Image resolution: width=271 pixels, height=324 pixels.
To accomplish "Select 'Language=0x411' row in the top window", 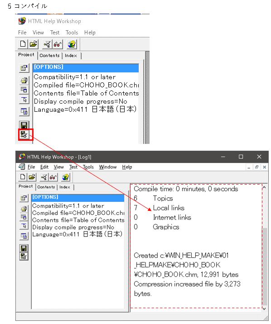I will [x=86, y=110].
